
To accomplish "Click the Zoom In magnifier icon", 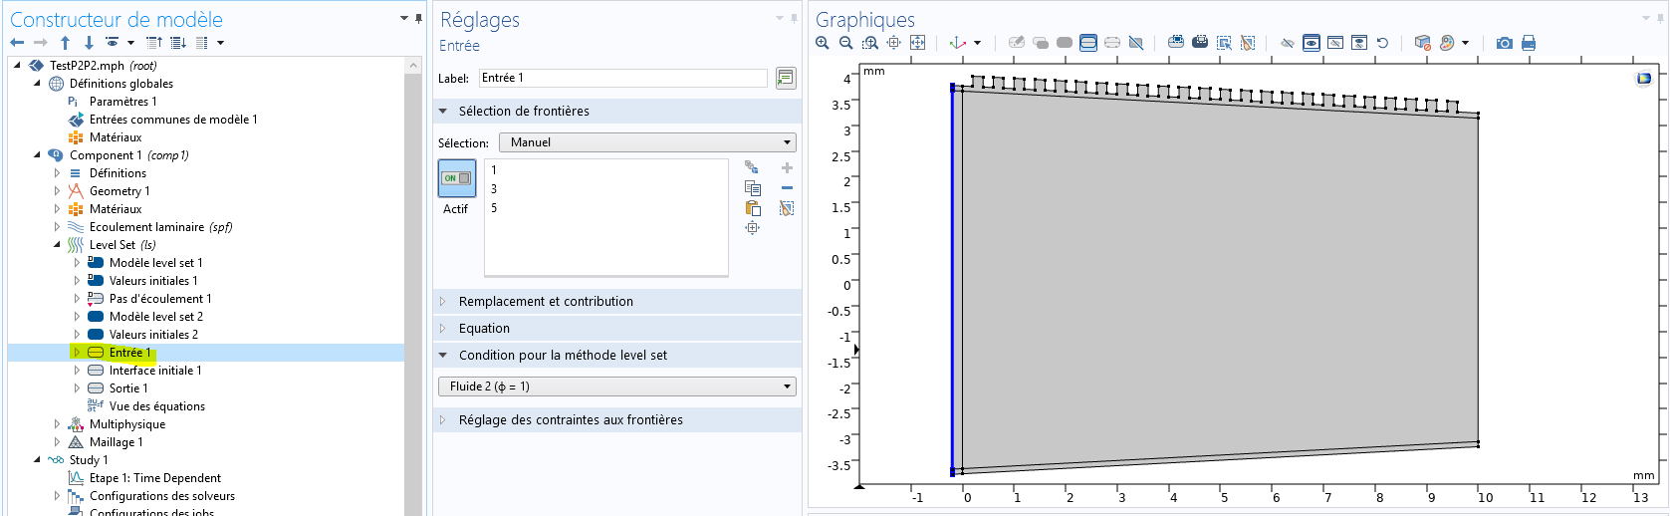I will point(822,43).
